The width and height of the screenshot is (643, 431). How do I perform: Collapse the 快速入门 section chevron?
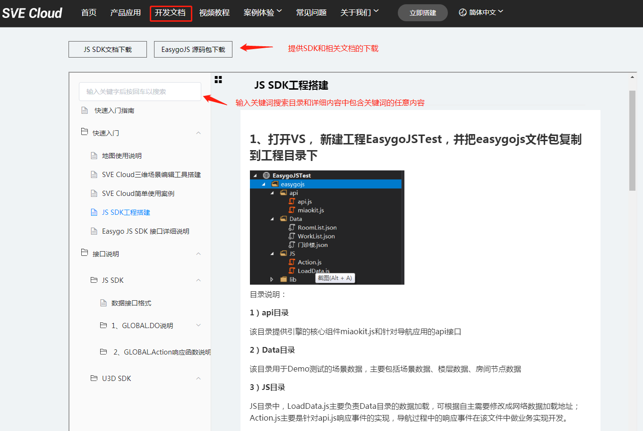(x=198, y=133)
